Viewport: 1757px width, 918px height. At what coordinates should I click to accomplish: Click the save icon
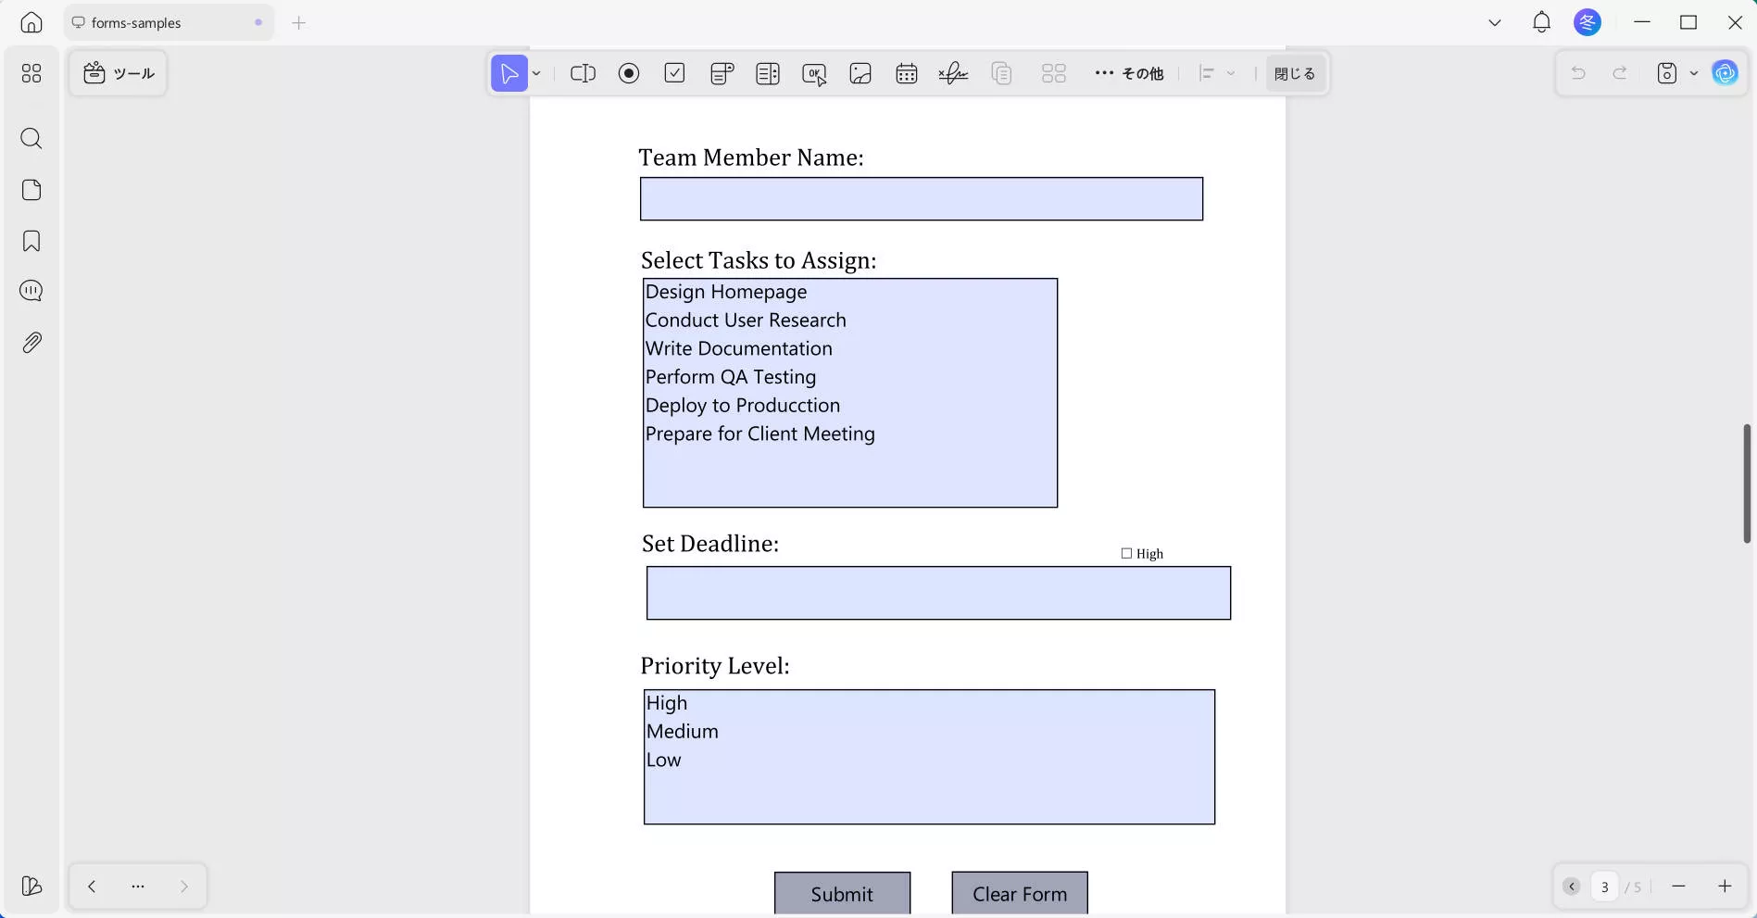(x=1667, y=73)
